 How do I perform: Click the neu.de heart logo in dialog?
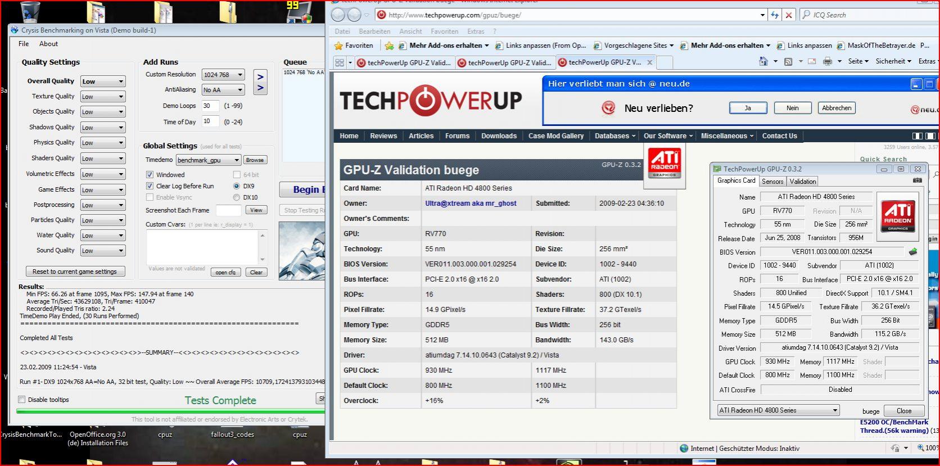tap(608, 107)
